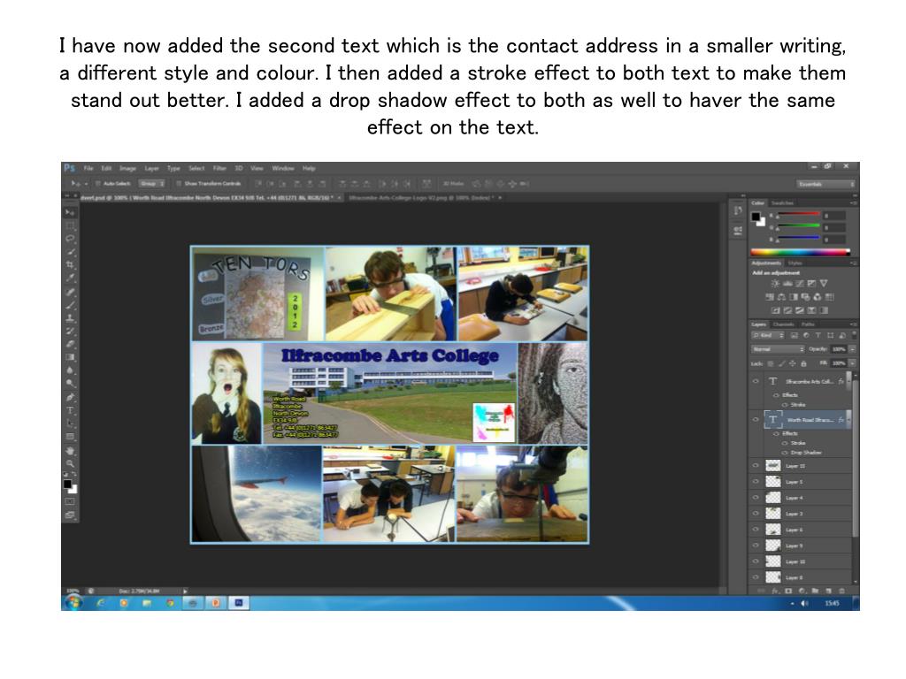Select the Clone Stamp tool
The width and height of the screenshot is (906, 679).
click(x=70, y=318)
